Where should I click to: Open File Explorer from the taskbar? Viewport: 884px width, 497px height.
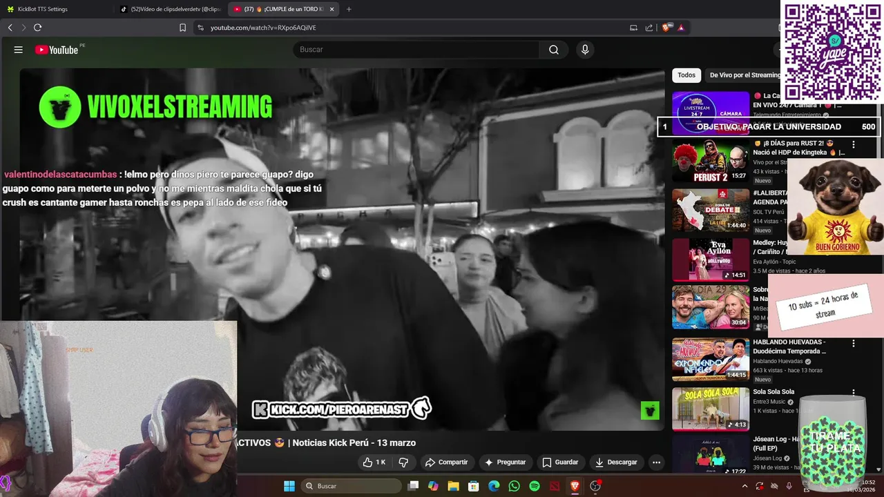click(453, 486)
